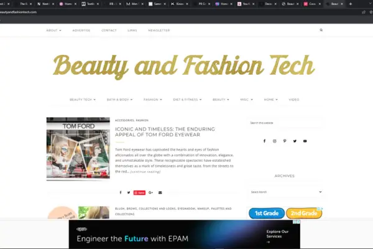Share Tom Ford post on Google Plus
The width and height of the screenshot is (373, 249).
(x=151, y=192)
